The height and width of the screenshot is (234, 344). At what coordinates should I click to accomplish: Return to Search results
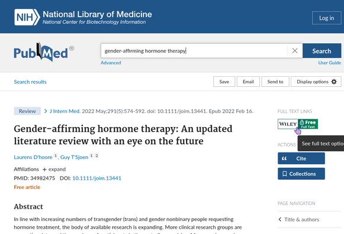click(30, 82)
